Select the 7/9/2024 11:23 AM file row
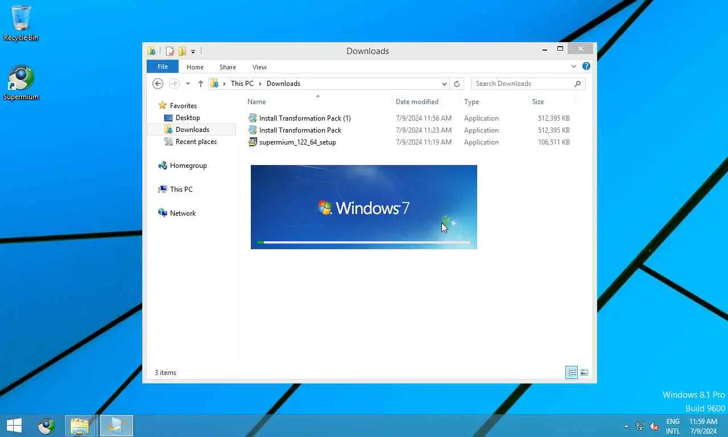 point(409,130)
